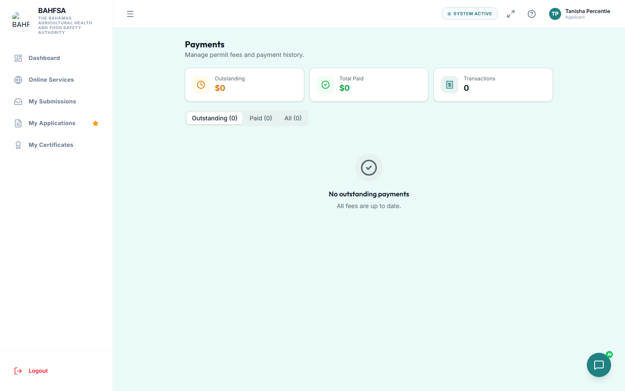
Task: Click the My Submissions inbox icon
Action: pos(18,102)
